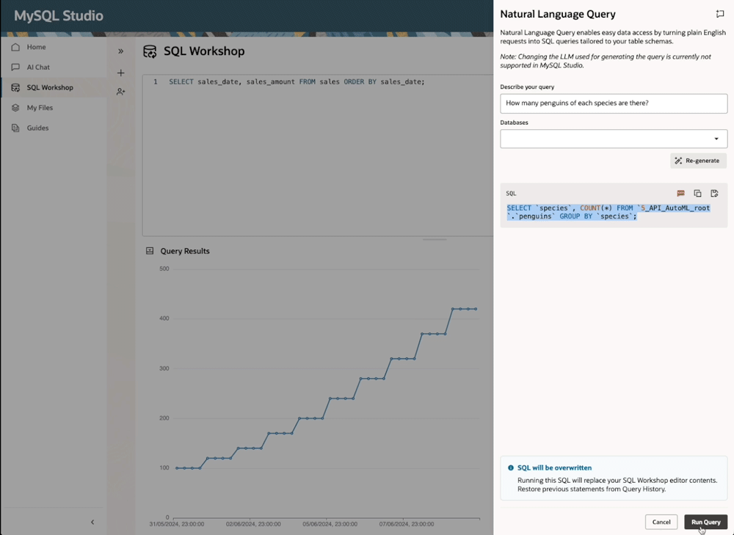Click the Run Query button
This screenshot has height=535, width=734.
tap(705, 522)
